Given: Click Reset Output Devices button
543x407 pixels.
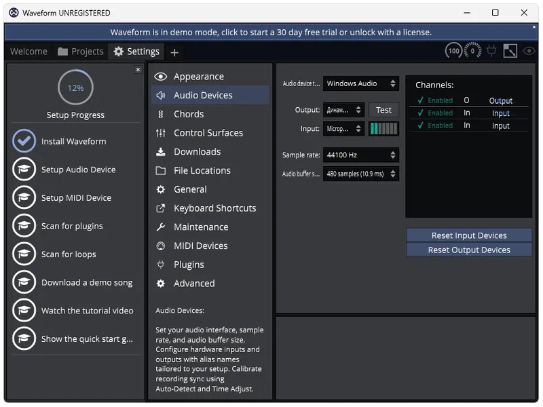Looking at the screenshot, I should click(469, 250).
